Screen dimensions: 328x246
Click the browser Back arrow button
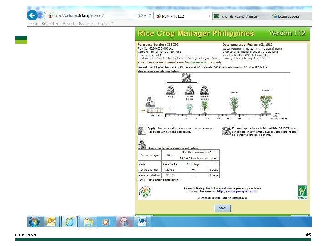32,15
